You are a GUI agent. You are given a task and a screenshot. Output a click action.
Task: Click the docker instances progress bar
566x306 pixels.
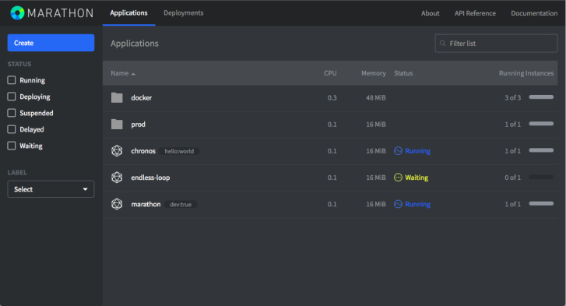(x=541, y=97)
